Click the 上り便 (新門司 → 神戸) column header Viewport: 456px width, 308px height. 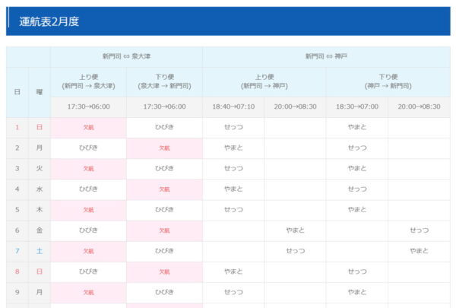coord(264,81)
